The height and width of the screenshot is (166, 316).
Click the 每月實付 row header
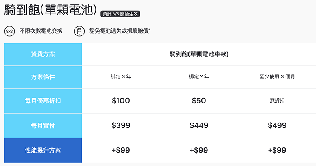point(43,126)
